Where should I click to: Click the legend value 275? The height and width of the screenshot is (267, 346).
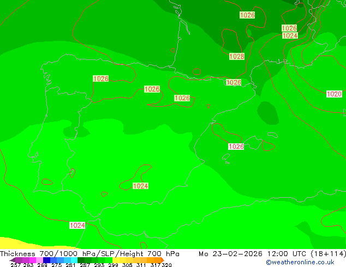tap(57, 265)
